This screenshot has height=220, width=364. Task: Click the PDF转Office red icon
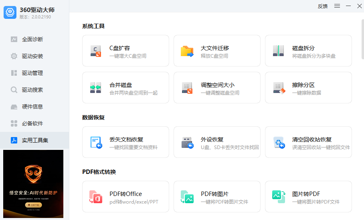tap(96, 197)
